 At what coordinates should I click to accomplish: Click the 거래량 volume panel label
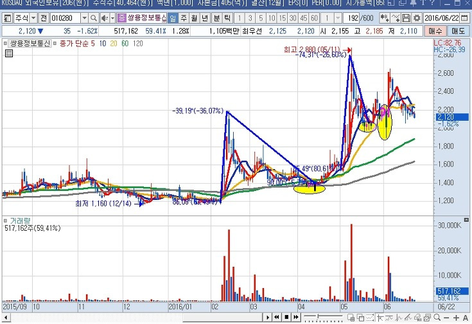coord(20,221)
